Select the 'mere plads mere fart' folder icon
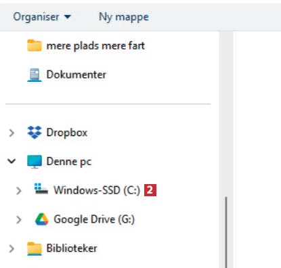The image size is (281, 268). (35, 45)
